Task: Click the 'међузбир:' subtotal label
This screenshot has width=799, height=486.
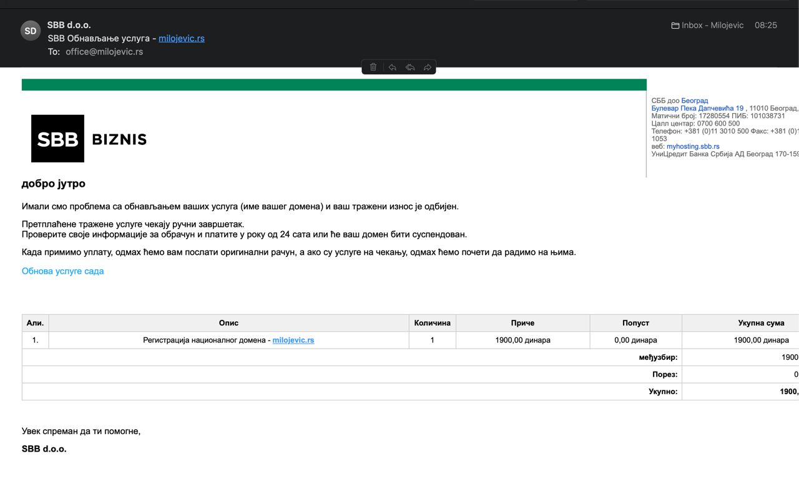Action: click(x=658, y=357)
